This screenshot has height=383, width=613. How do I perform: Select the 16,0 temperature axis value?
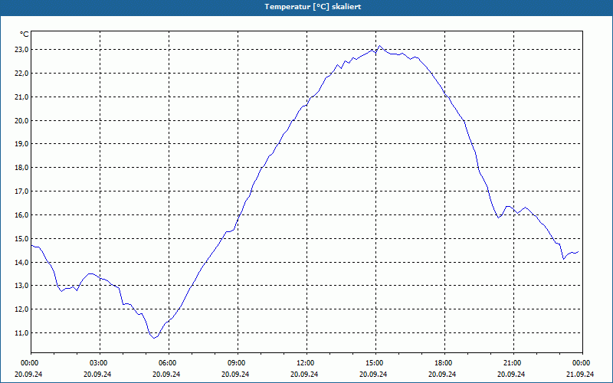21,215
